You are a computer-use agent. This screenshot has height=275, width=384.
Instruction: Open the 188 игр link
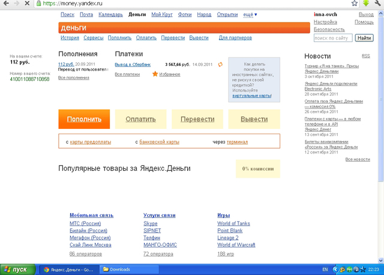point(226,254)
